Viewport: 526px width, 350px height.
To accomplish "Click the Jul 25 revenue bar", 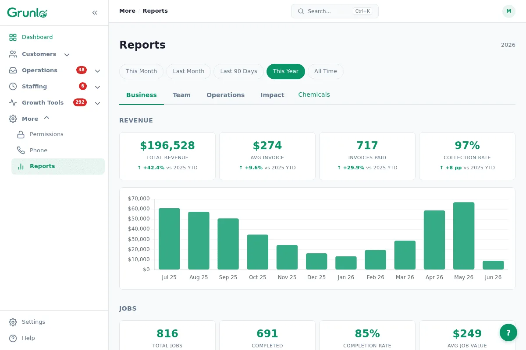I will pos(169,239).
